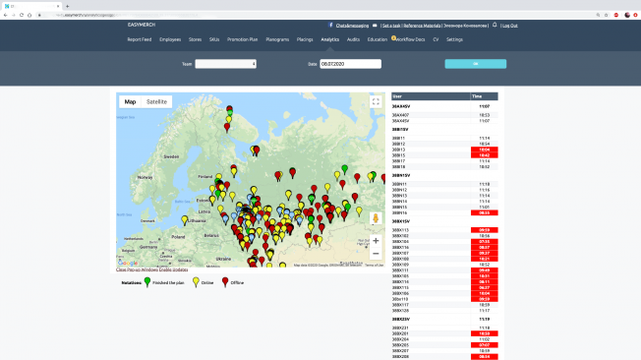
Task: Bookmark this page with the star icon
Action: click(x=607, y=15)
